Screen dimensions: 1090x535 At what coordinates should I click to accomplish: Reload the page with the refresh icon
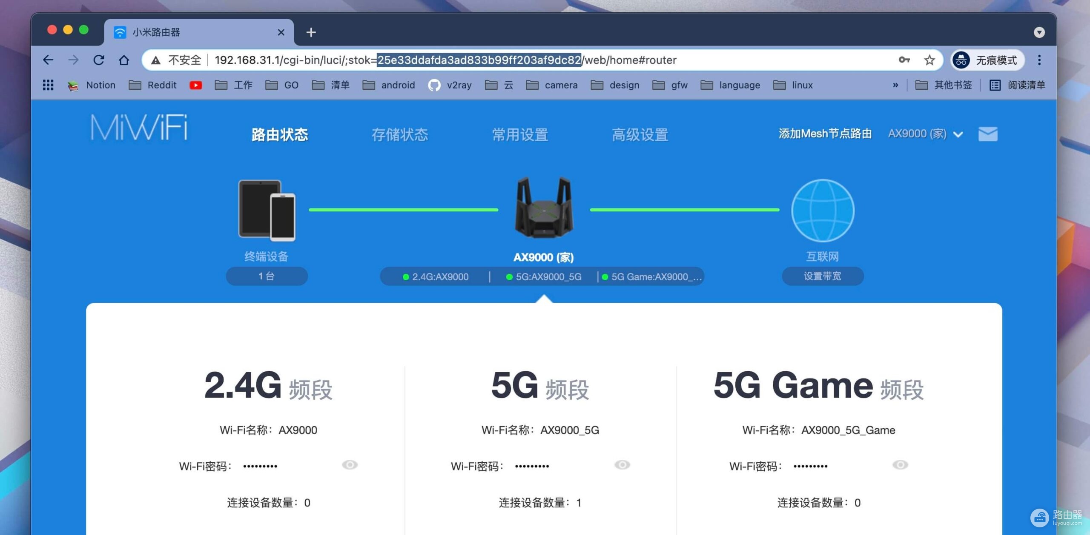click(x=99, y=60)
